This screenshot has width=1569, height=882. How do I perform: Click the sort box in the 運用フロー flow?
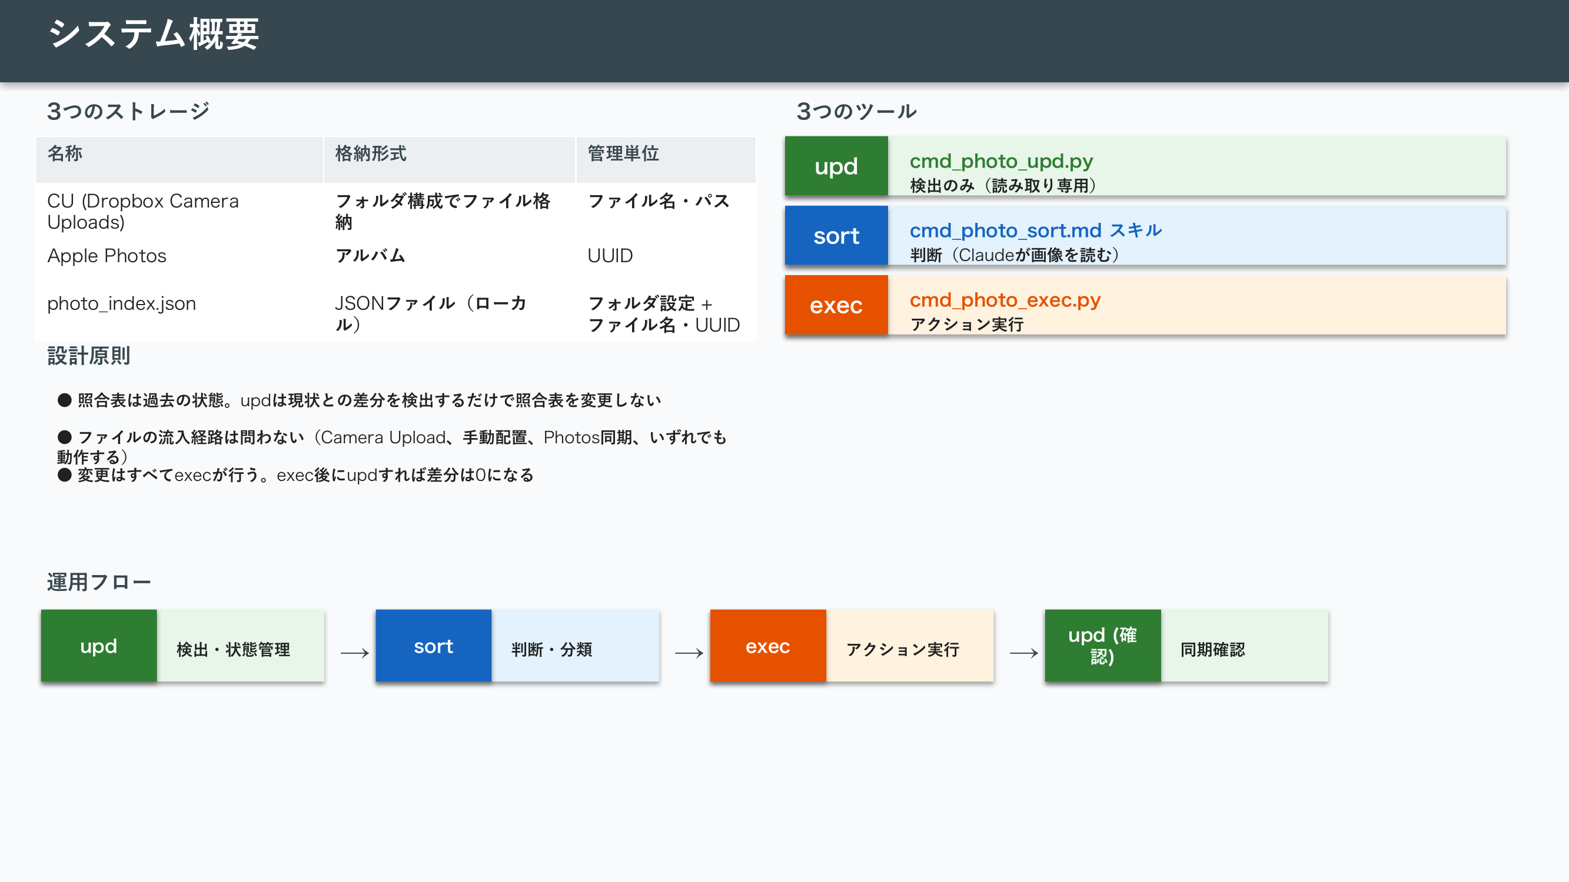point(433,646)
